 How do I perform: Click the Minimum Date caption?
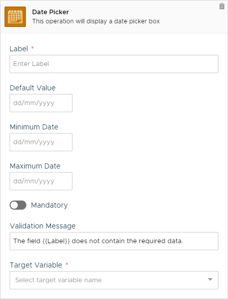34,127
